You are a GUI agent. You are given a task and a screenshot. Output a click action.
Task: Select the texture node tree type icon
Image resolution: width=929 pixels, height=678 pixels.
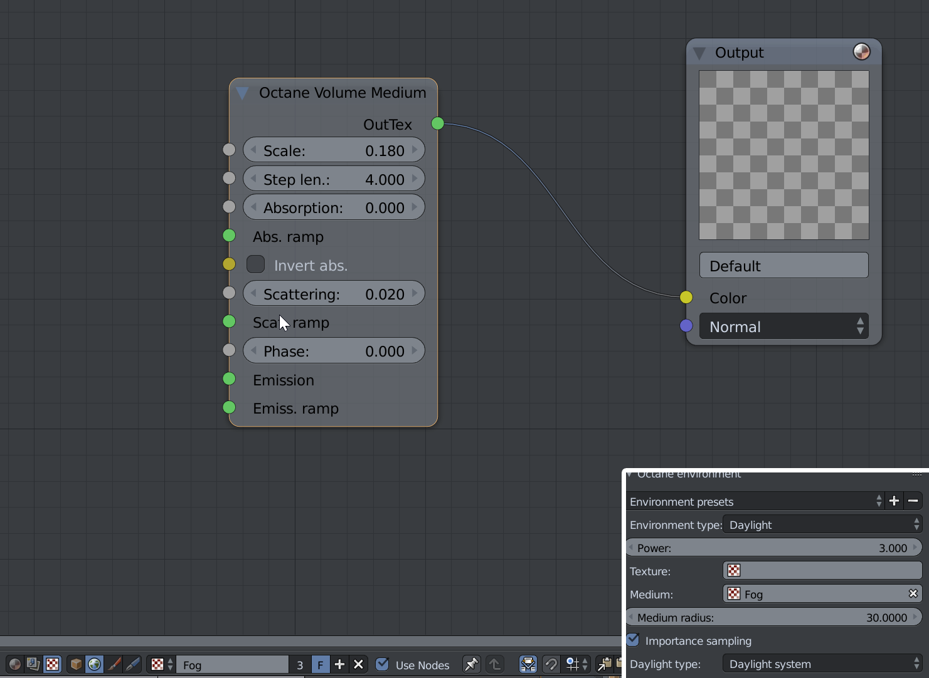pos(53,664)
